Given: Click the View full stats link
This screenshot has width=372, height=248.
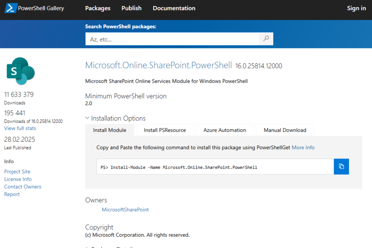Looking at the screenshot, I should click(20, 128).
